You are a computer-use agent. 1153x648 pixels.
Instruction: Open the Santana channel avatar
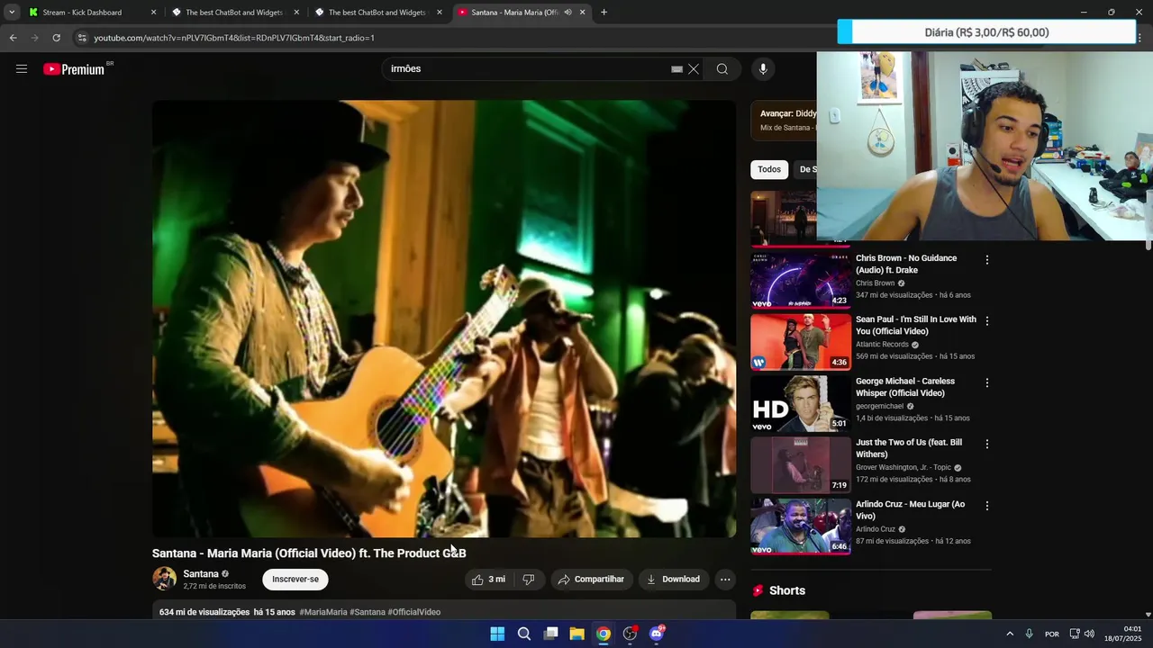tap(164, 579)
